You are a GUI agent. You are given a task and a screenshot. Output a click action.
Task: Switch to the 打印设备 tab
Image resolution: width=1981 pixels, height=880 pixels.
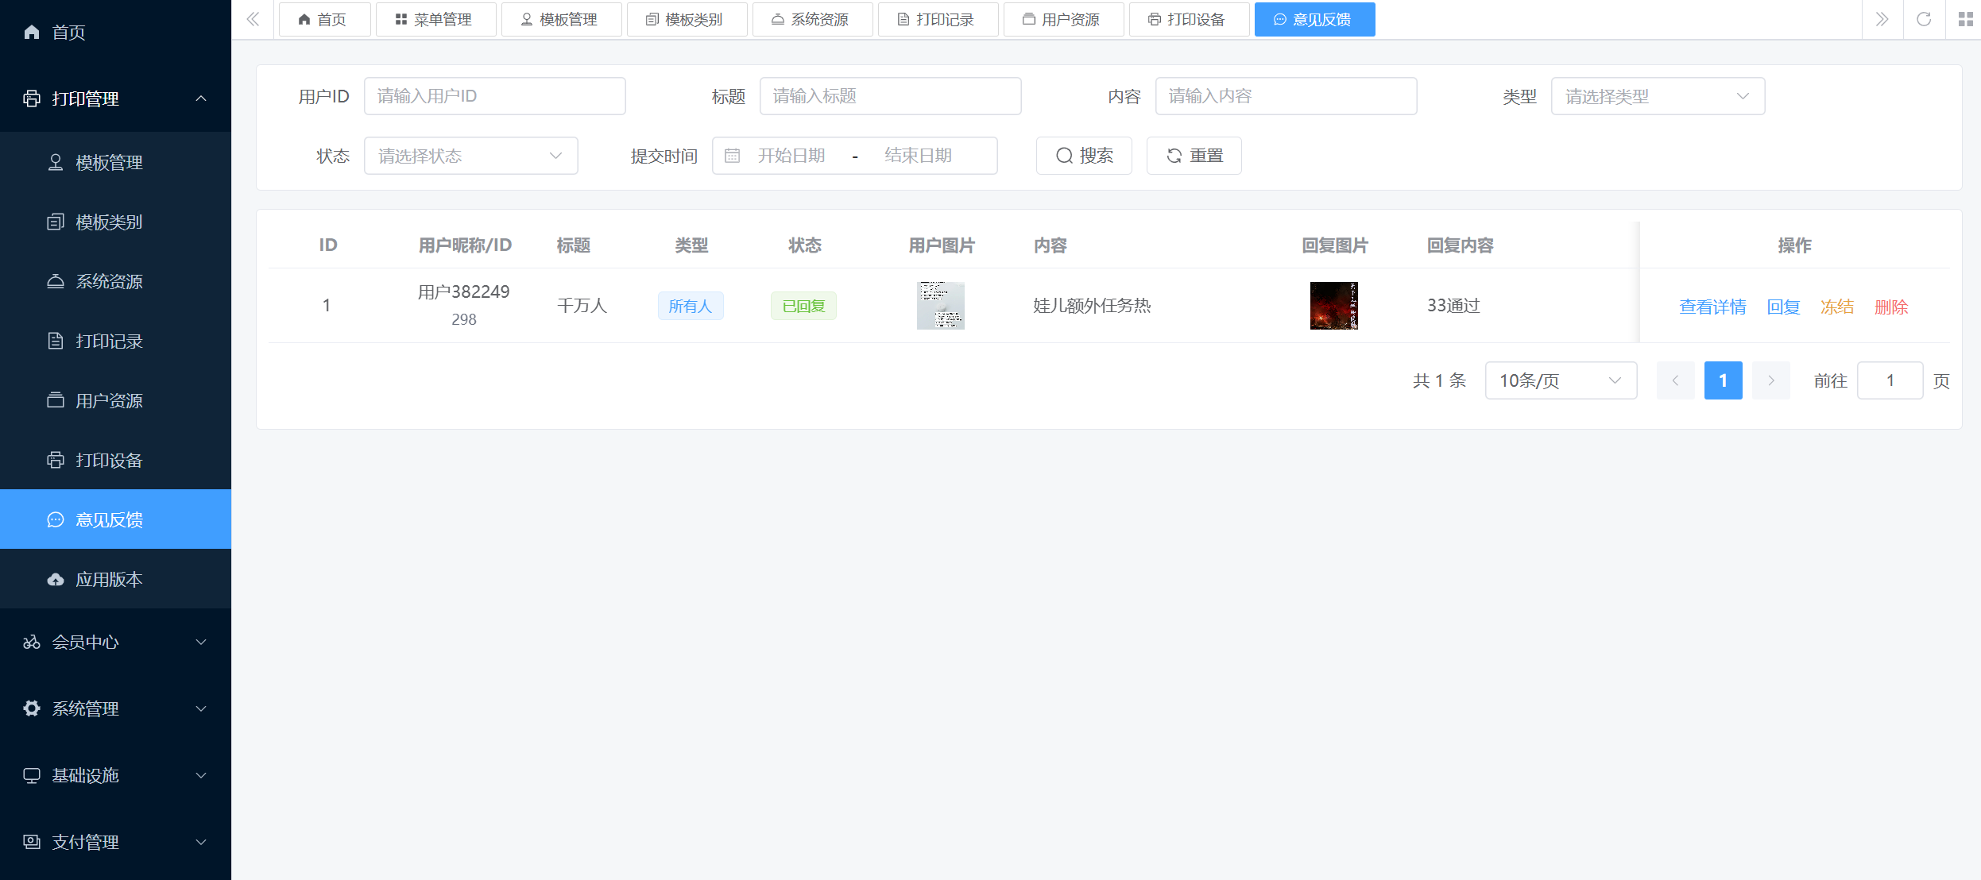[x=1188, y=19]
